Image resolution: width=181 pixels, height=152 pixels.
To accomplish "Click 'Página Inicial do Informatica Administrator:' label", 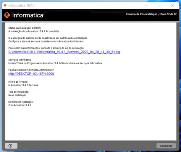I will click(x=31, y=70).
